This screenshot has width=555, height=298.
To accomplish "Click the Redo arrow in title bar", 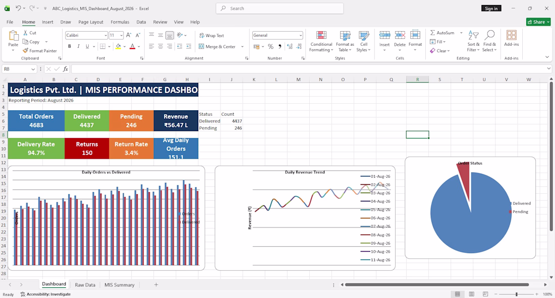I will click(32, 8).
